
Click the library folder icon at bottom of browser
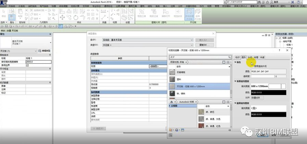[171, 130]
